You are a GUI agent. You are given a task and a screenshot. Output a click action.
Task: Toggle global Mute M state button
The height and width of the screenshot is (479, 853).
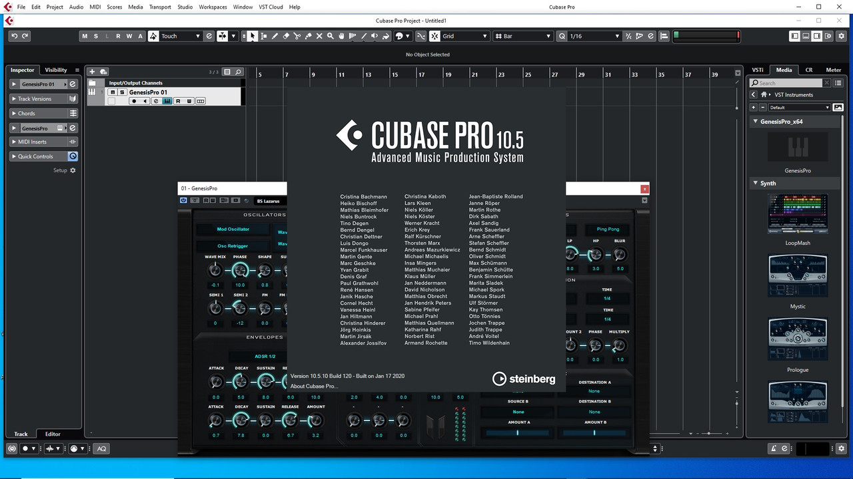coord(85,36)
